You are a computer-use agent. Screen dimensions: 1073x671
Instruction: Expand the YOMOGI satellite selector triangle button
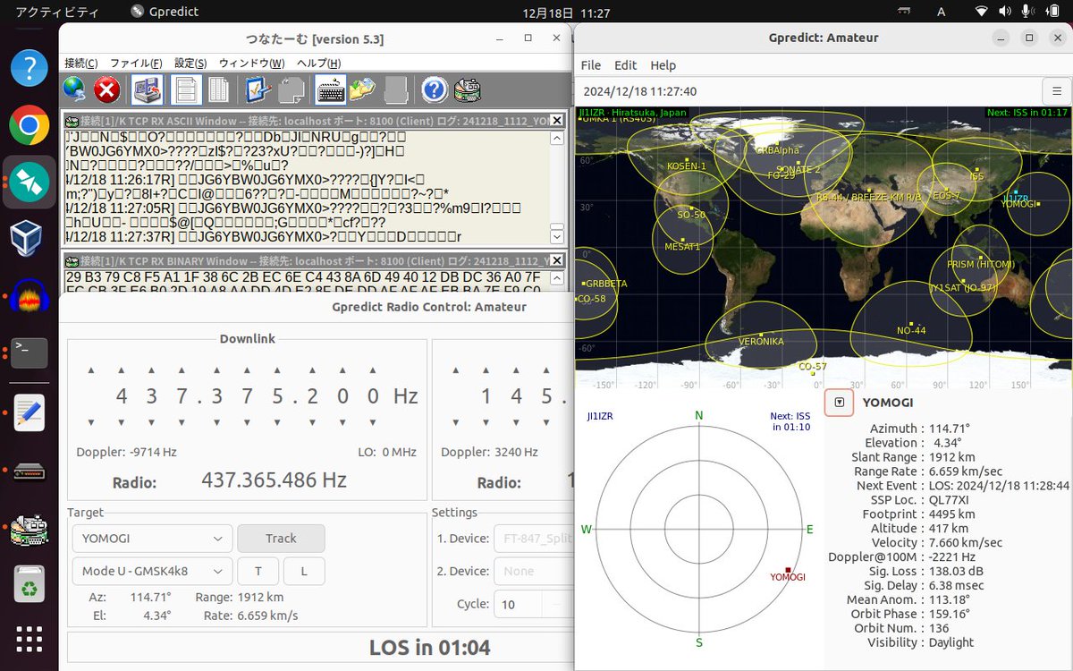[839, 403]
